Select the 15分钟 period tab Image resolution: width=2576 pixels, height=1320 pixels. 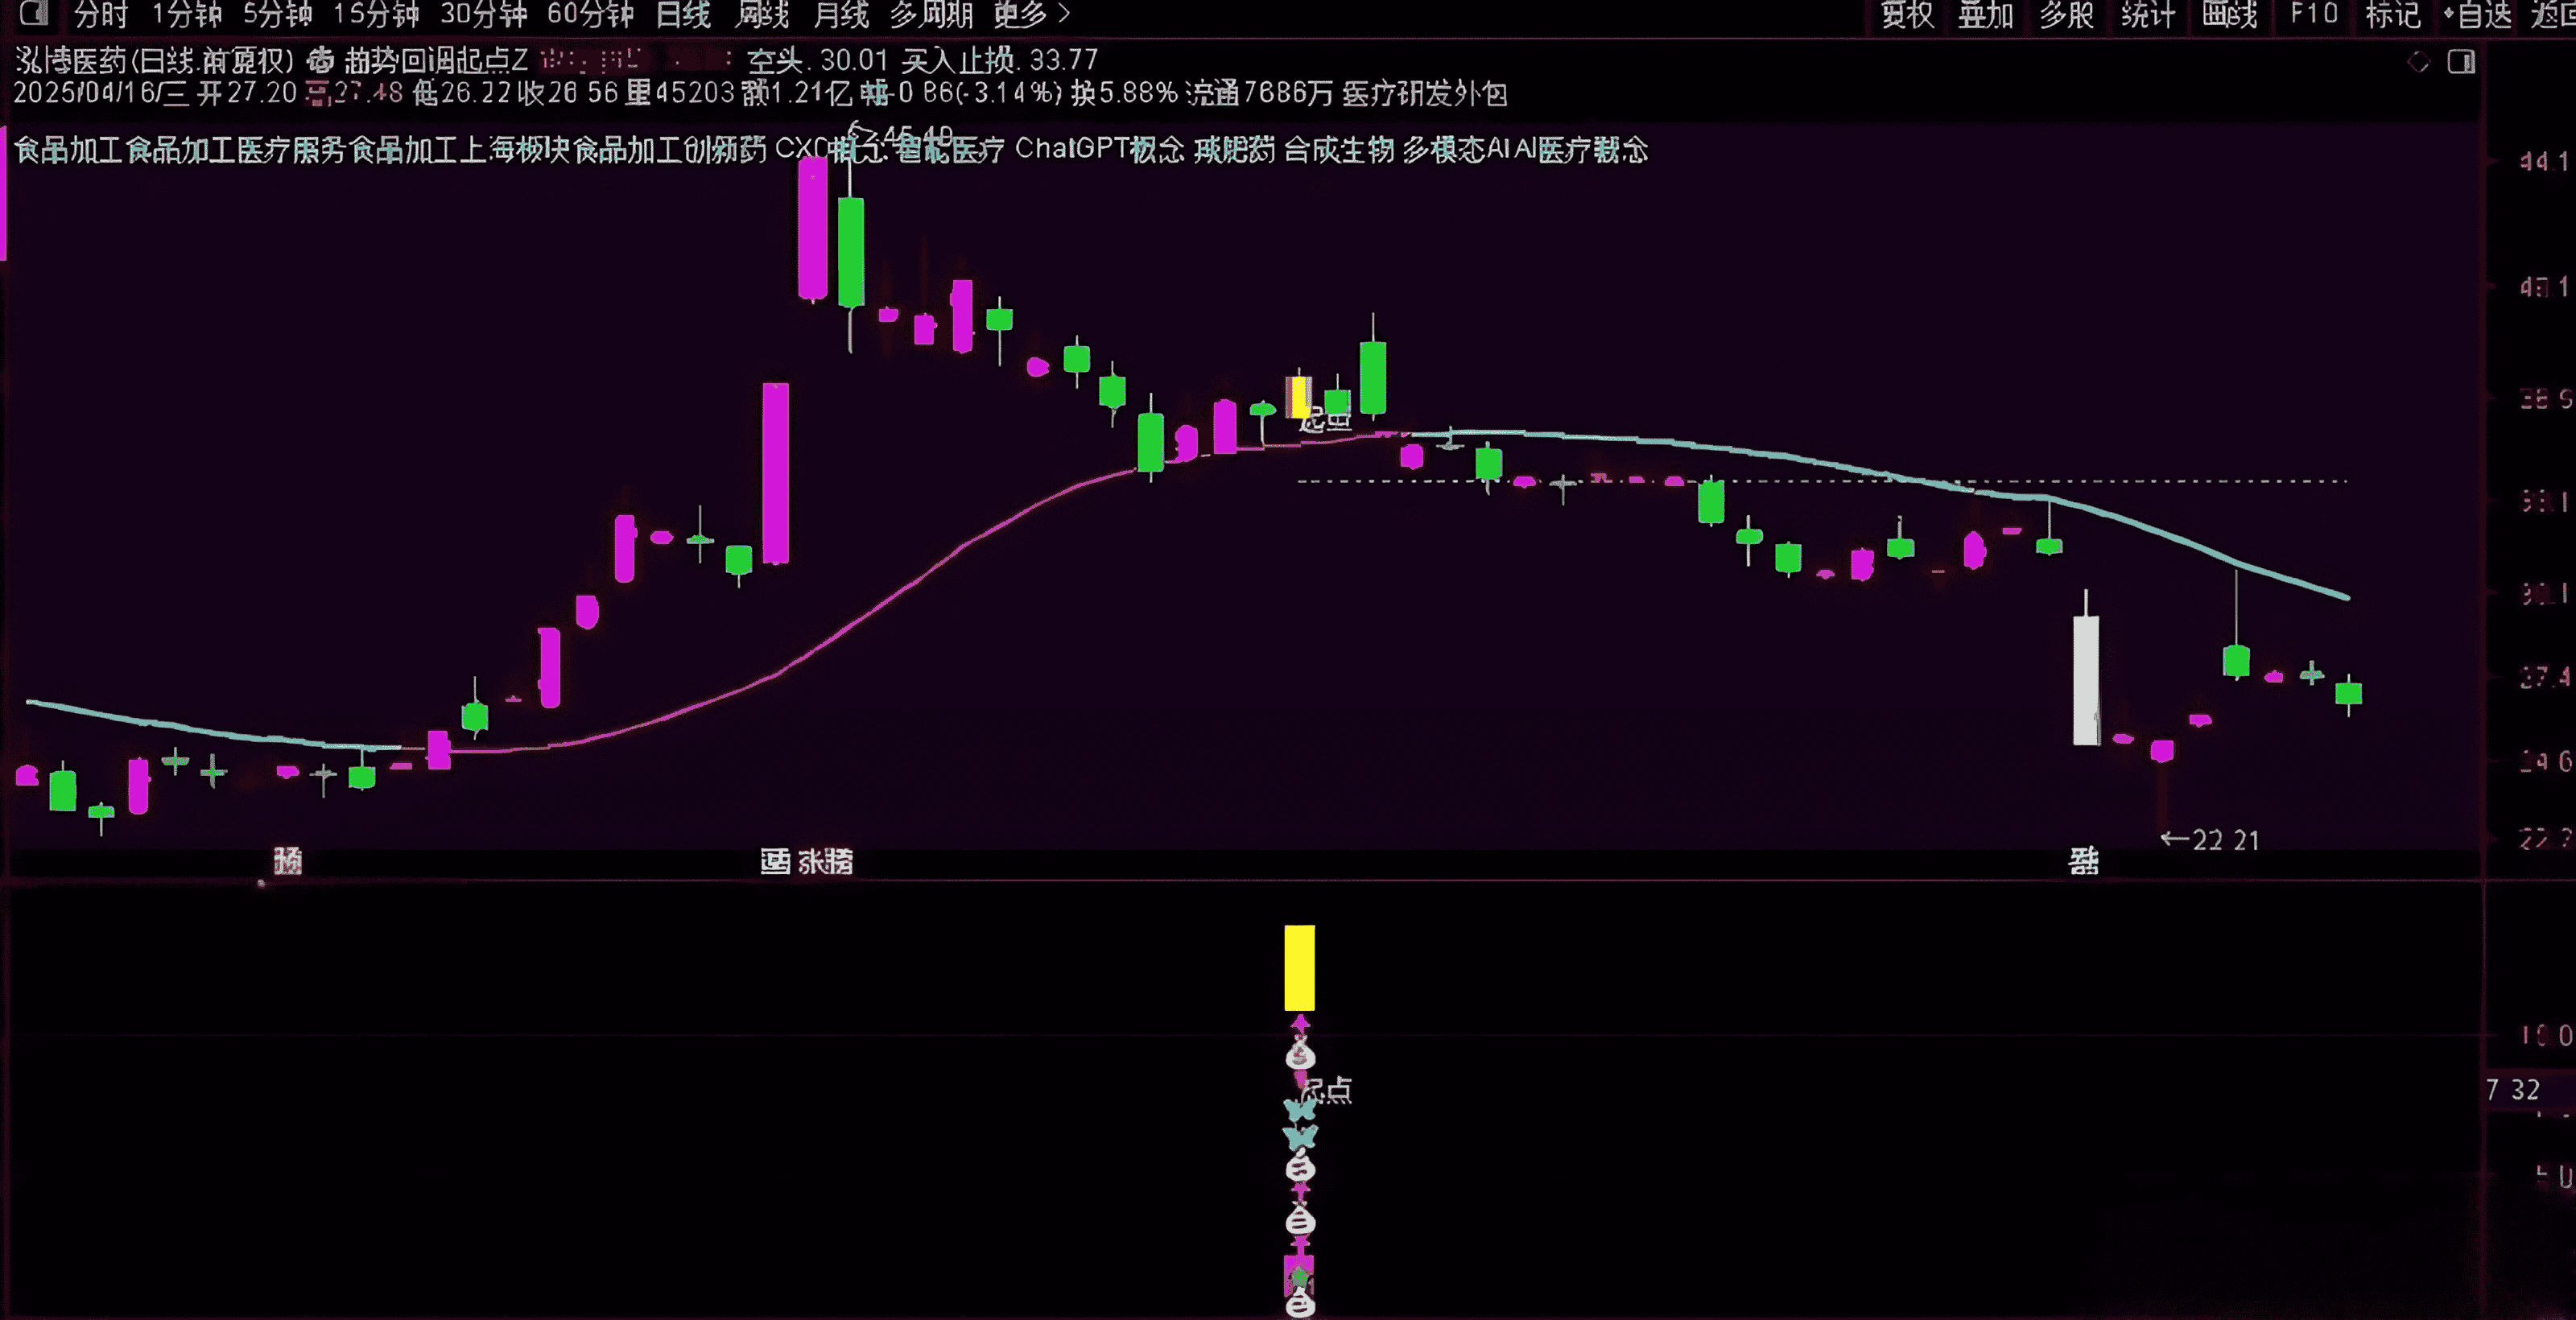[x=375, y=14]
